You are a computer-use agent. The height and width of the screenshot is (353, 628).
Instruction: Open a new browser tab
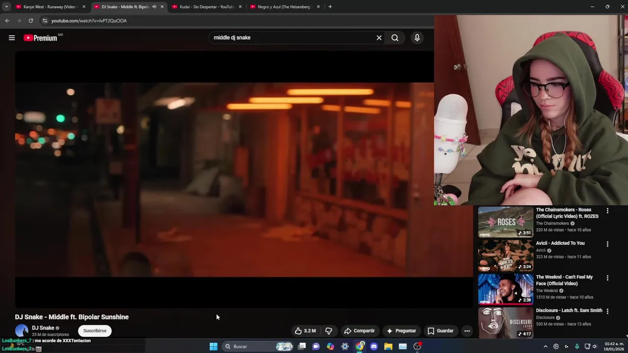click(x=330, y=7)
